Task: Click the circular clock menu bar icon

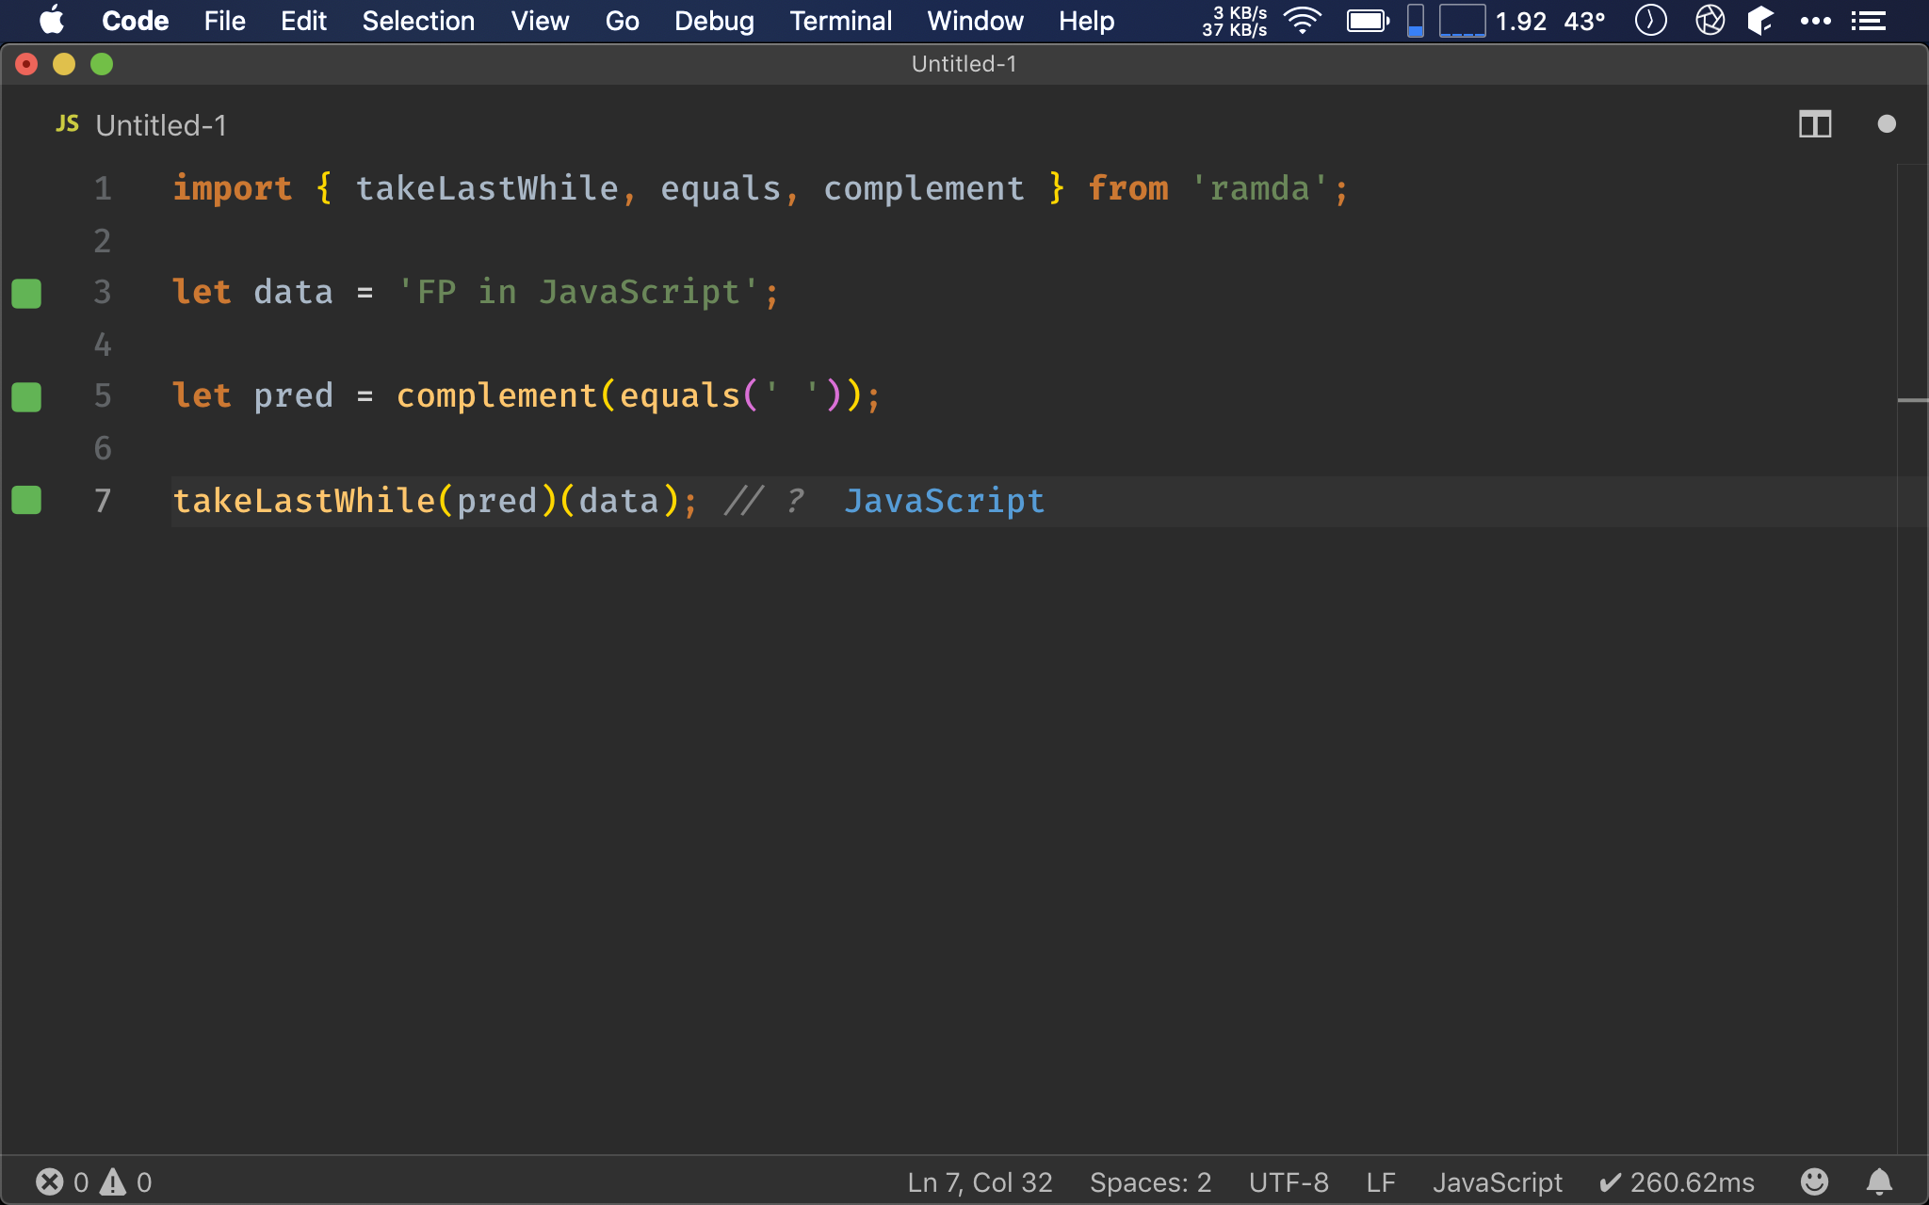Action: point(1650,21)
